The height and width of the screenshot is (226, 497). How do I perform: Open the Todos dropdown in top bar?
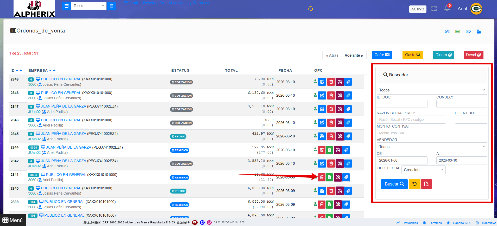point(89,6)
